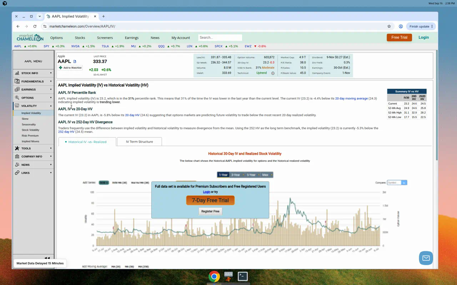The height and width of the screenshot is (285, 457).
Task: Click the orange Free Trial button
Action: tap(399, 37)
